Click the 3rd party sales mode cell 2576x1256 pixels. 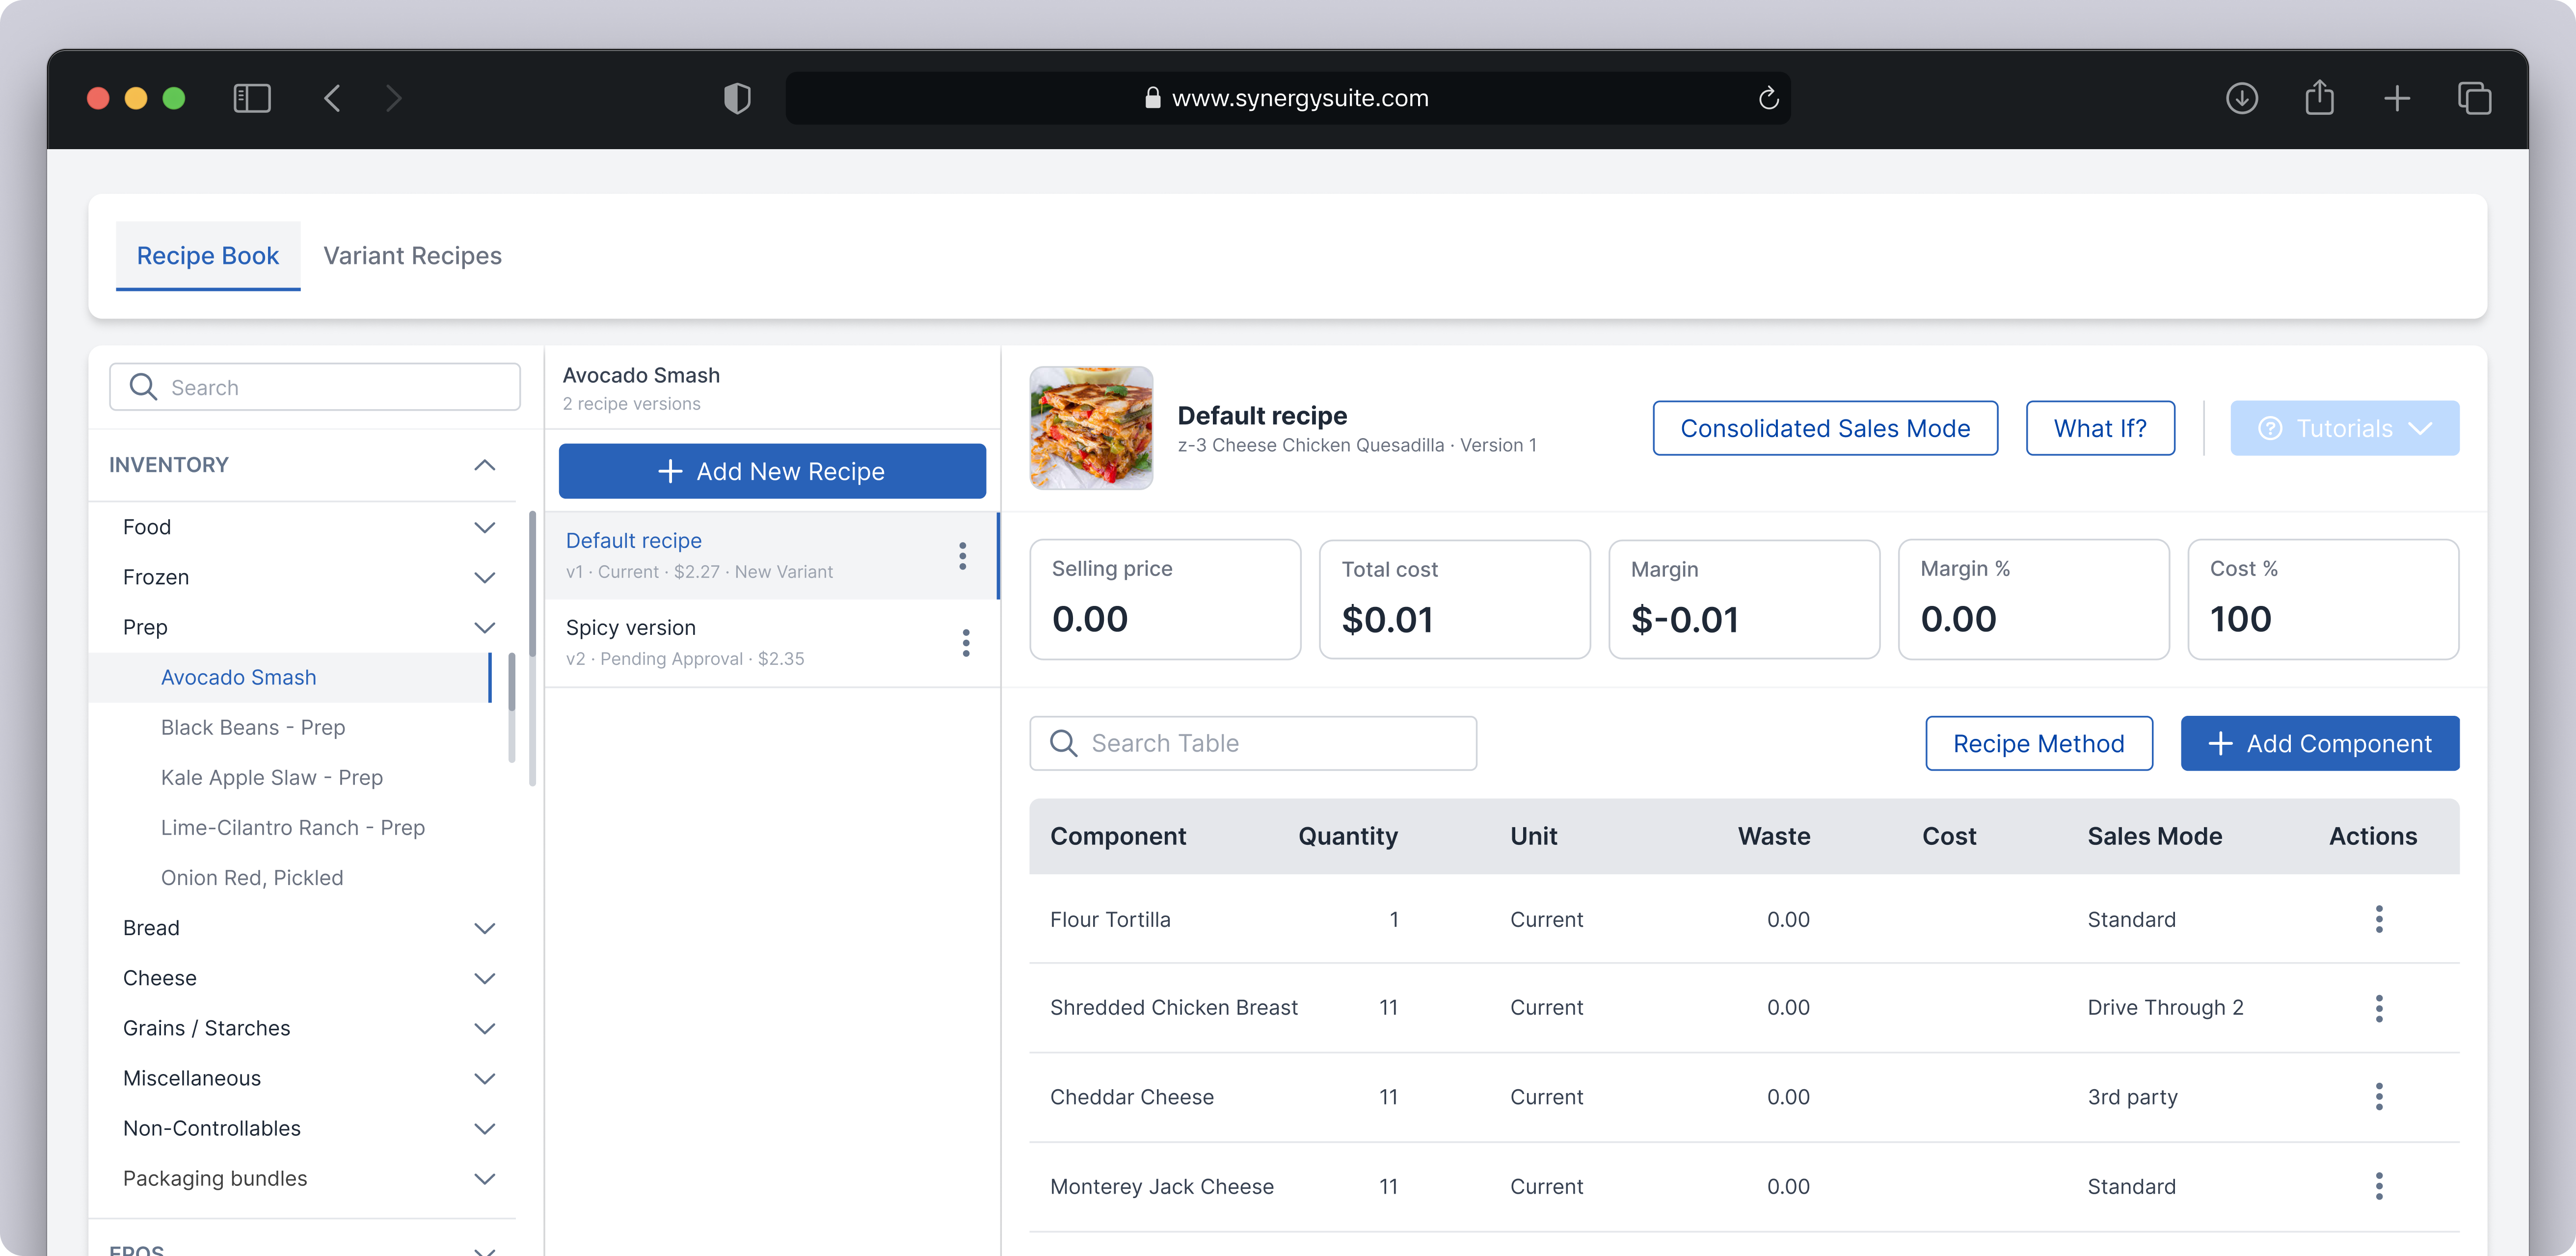pos(2132,1097)
